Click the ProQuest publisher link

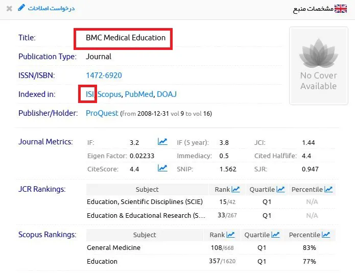coord(102,113)
